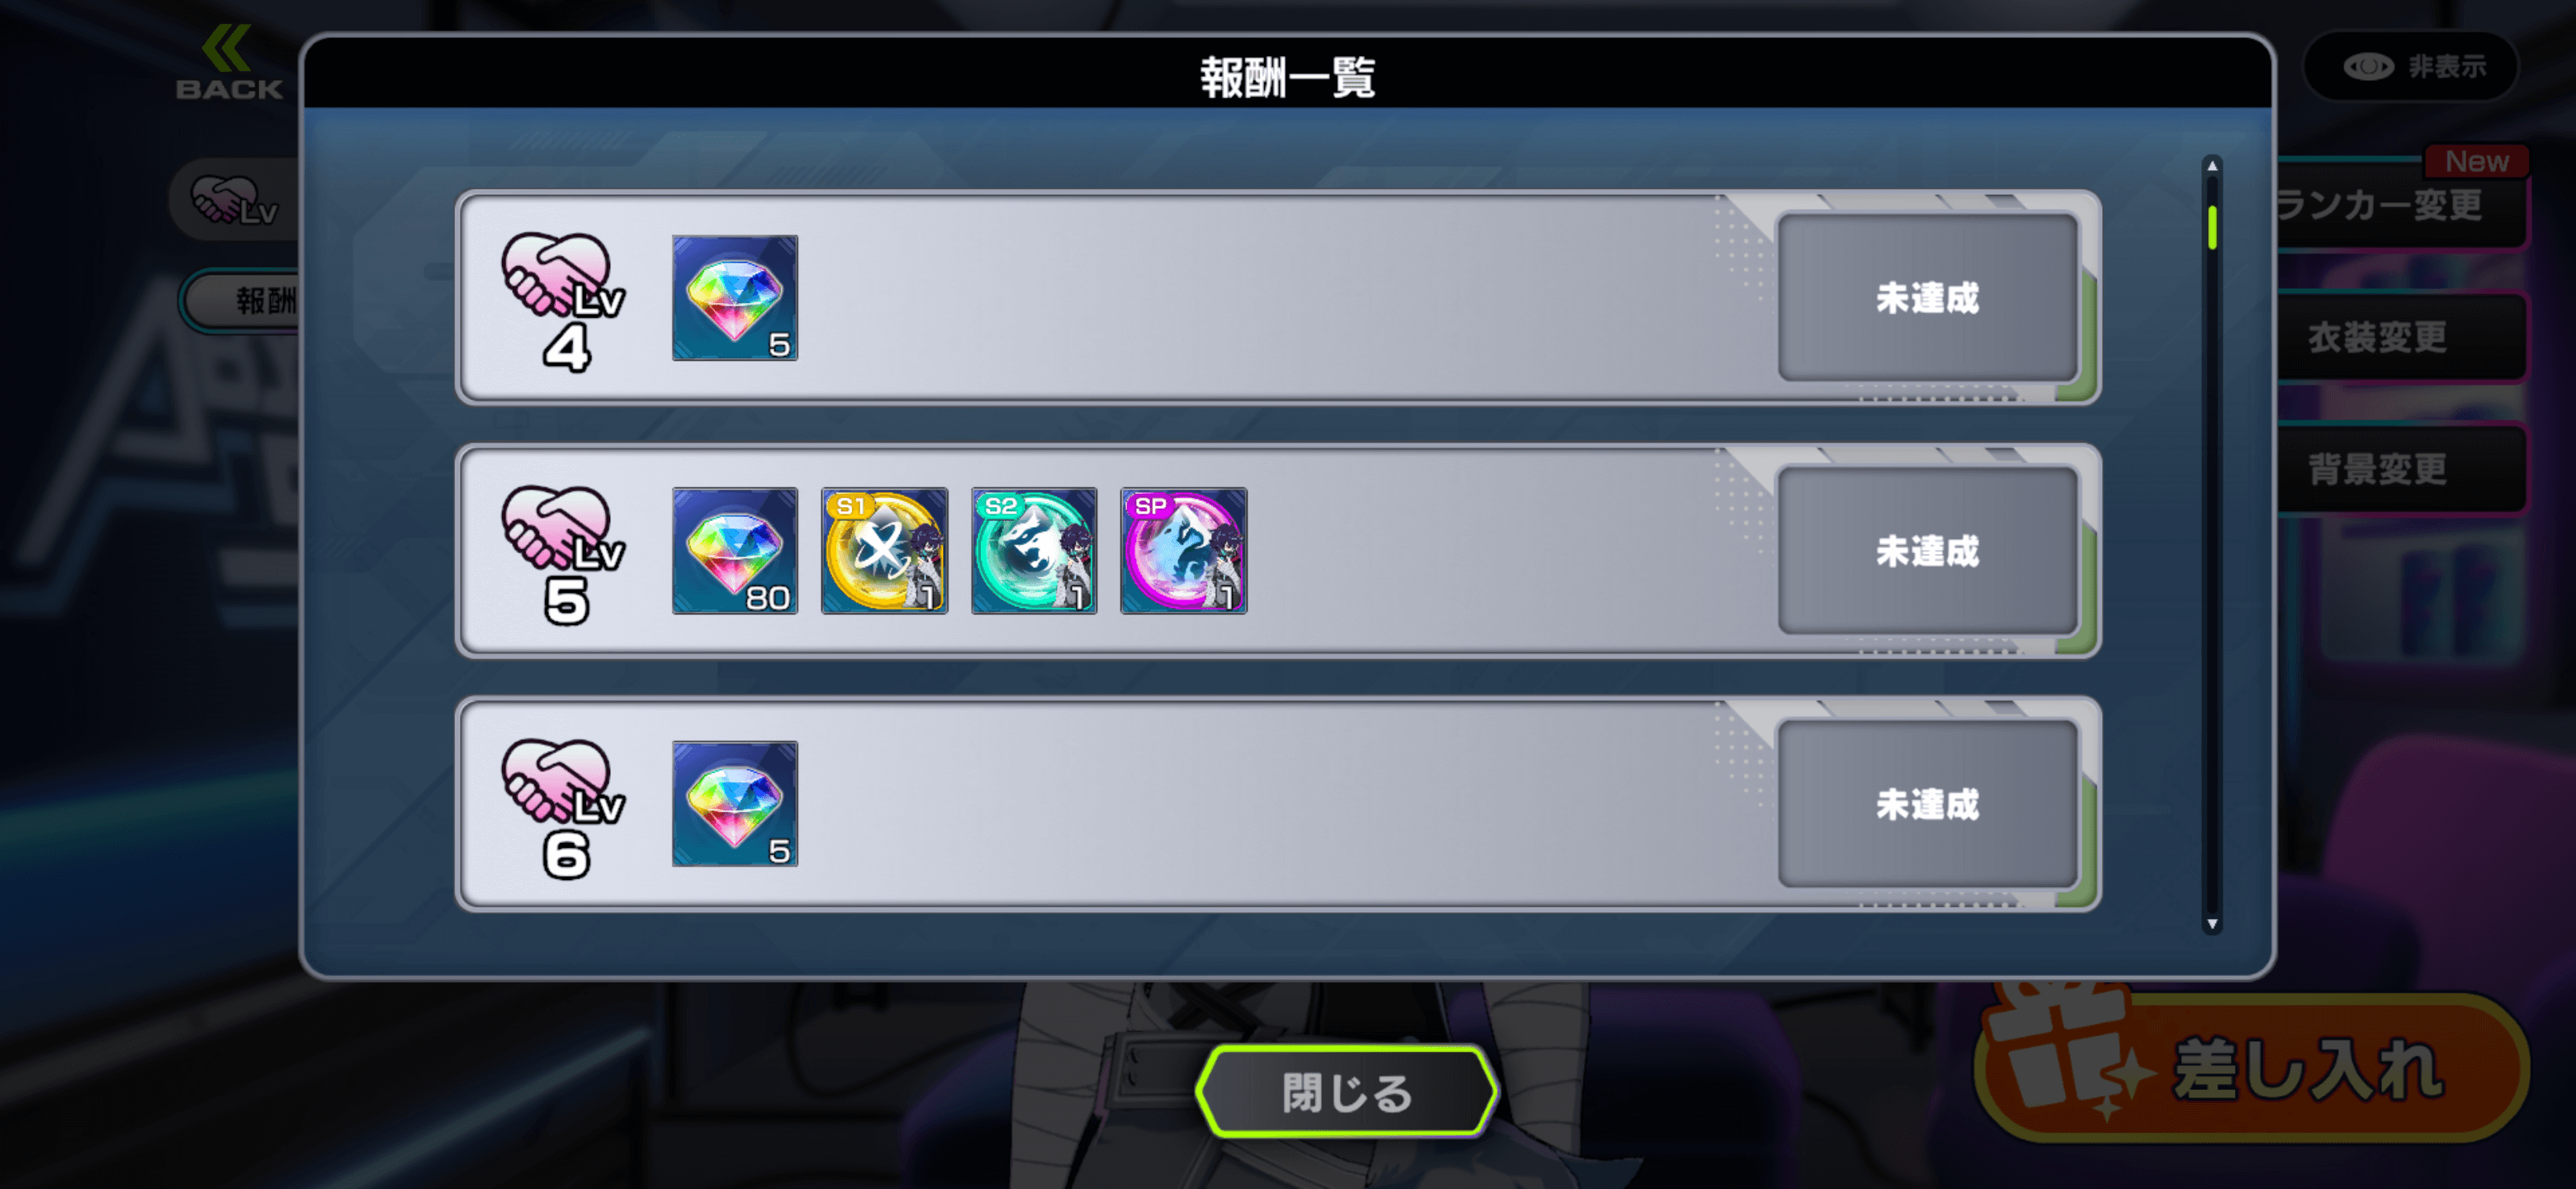Open the 背景変更 menu option
Viewport: 2576px width, 1189px height.
[x=2400, y=468]
